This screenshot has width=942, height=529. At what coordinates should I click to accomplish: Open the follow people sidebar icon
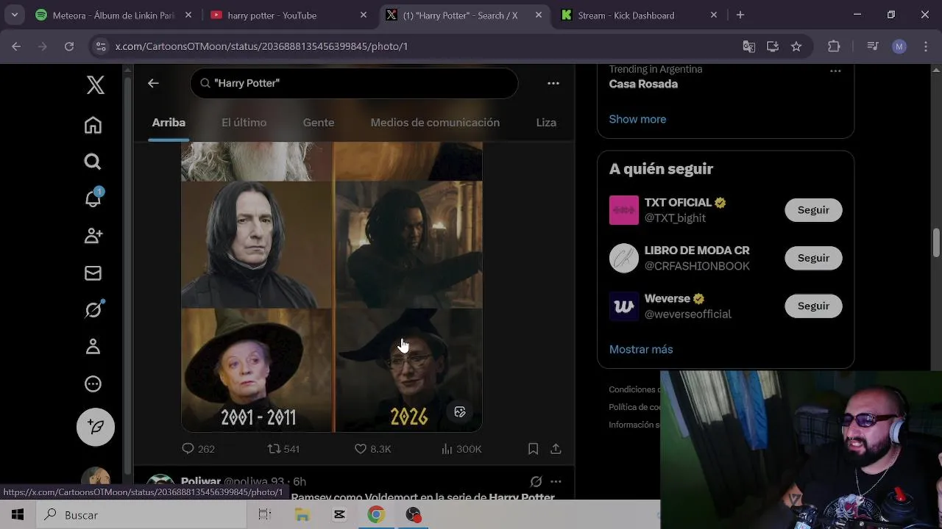pyautogui.click(x=93, y=236)
